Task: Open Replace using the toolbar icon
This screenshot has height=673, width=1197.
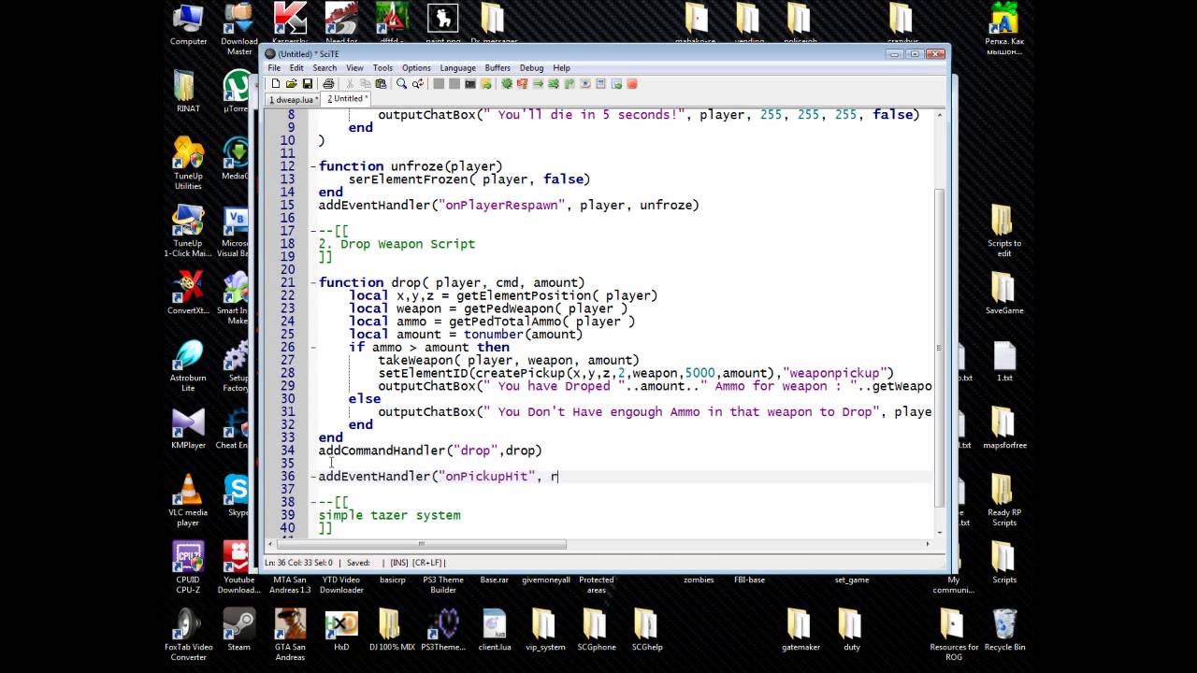Action: (x=418, y=83)
